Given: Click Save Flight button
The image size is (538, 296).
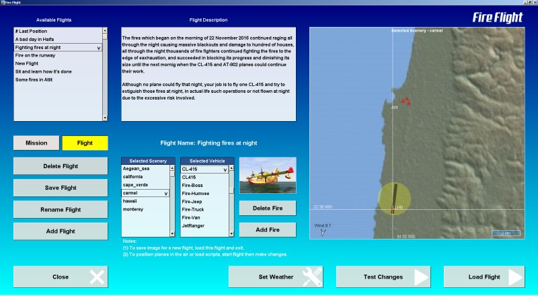Looking at the screenshot, I should 61,188.
